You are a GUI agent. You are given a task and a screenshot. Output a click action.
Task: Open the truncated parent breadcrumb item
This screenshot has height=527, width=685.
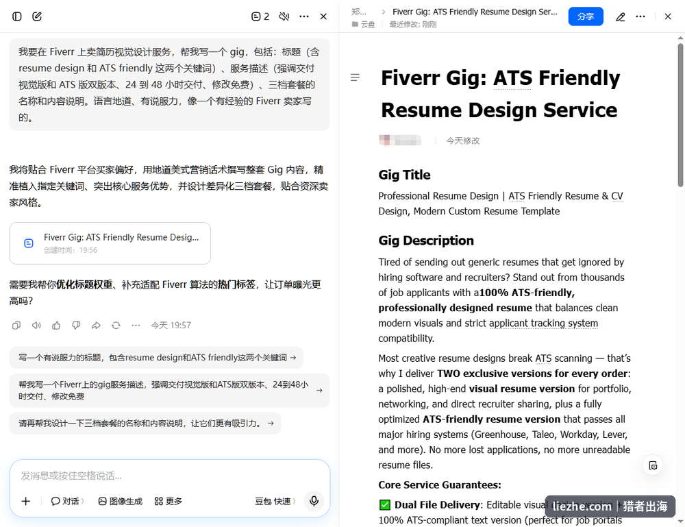click(x=359, y=12)
